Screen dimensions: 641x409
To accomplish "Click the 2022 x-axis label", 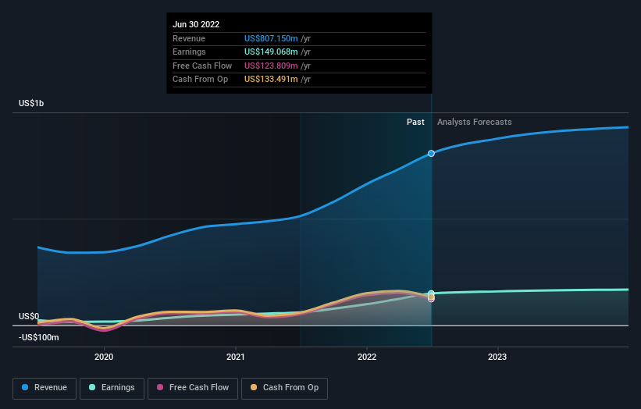I will pyautogui.click(x=367, y=357).
